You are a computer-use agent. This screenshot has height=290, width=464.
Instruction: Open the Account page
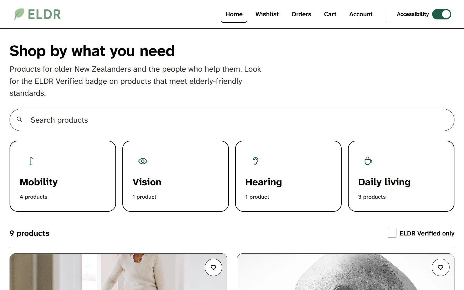[361, 14]
